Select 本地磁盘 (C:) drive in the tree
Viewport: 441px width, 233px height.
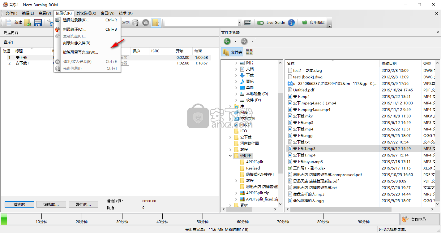pos(254,94)
